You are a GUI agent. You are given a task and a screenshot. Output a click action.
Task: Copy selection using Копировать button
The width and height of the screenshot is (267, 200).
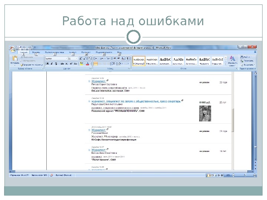[x=28, y=61]
